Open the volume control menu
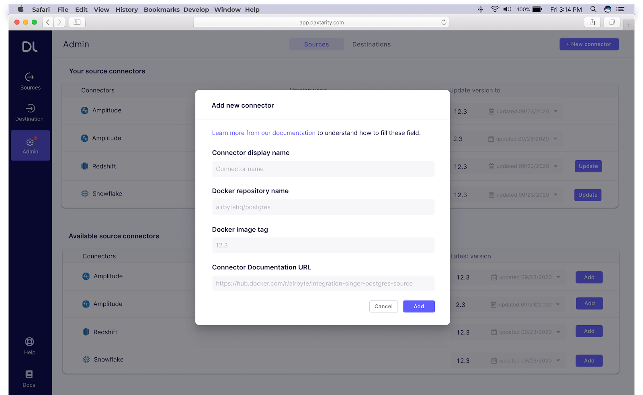Screen dimensions: 643x395 click(507, 9)
